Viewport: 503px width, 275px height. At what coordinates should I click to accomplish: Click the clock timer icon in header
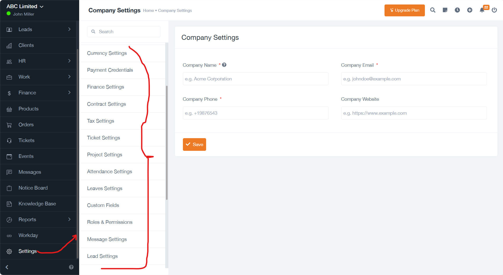pos(457,10)
